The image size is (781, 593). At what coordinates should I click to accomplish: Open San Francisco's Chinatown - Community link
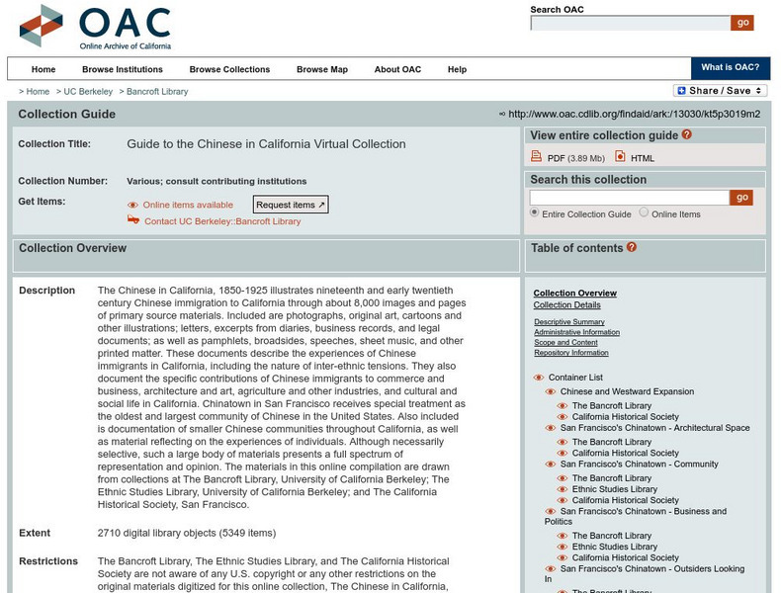639,465
